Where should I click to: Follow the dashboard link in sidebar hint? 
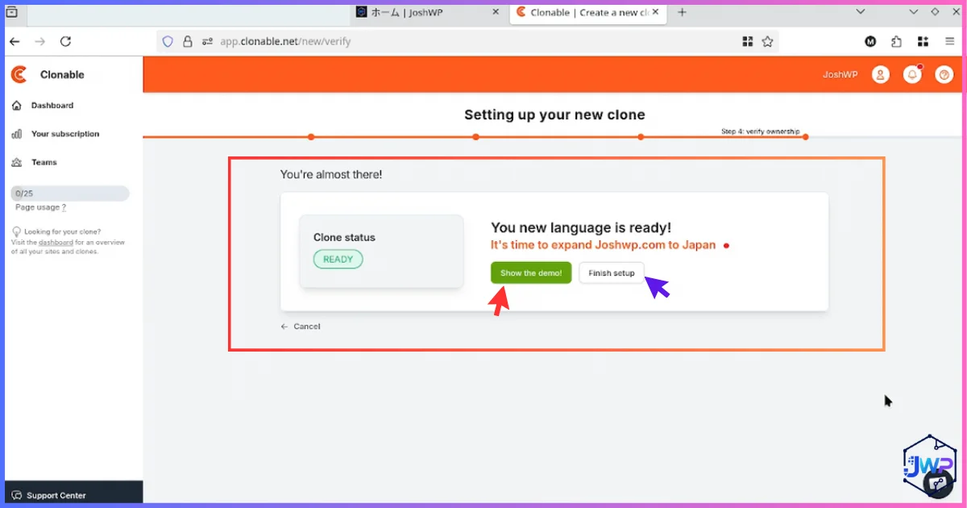coord(56,243)
